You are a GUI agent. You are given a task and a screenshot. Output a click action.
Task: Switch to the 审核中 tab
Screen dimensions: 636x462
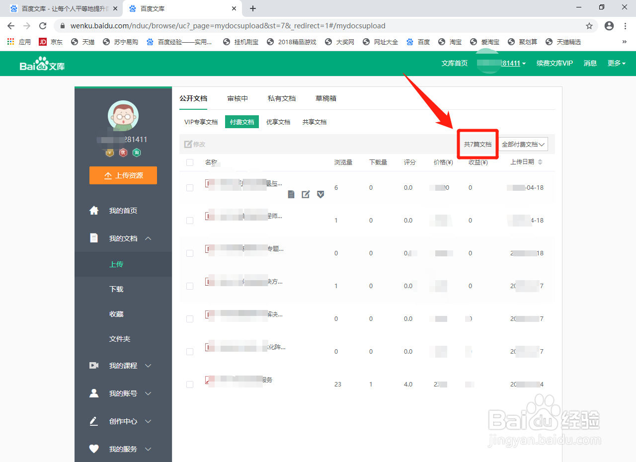tap(238, 98)
